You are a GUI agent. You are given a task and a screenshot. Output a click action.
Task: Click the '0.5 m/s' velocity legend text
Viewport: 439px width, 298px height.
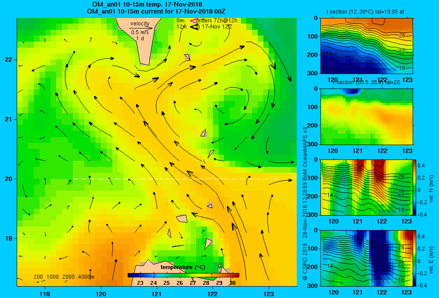pos(140,32)
